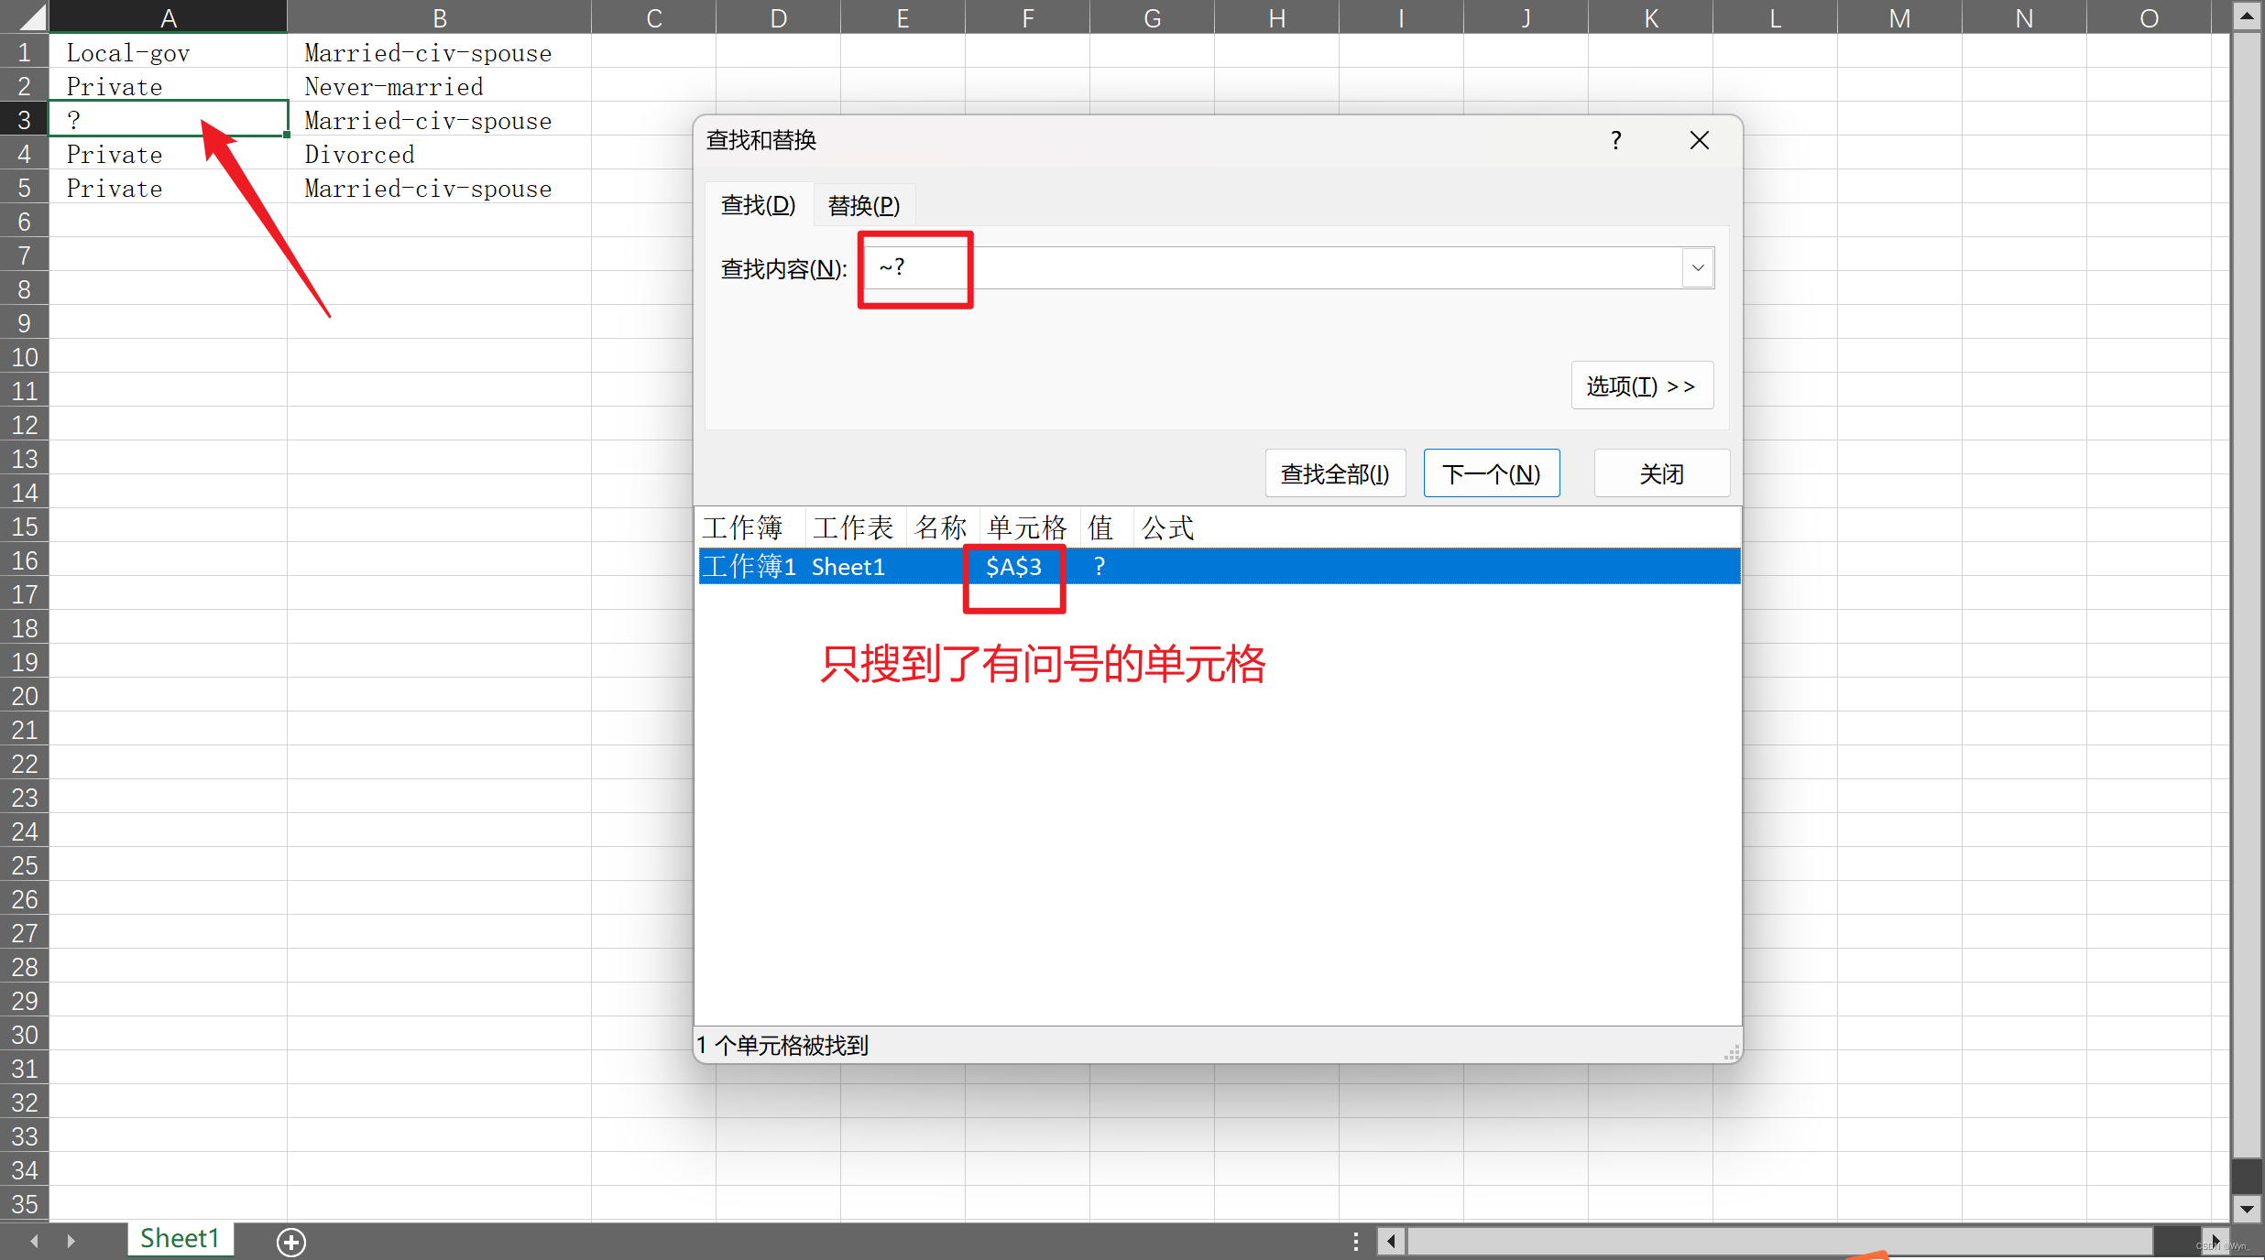Click the 单元格 column header in results
This screenshot has width=2265, height=1260.
[1027, 527]
